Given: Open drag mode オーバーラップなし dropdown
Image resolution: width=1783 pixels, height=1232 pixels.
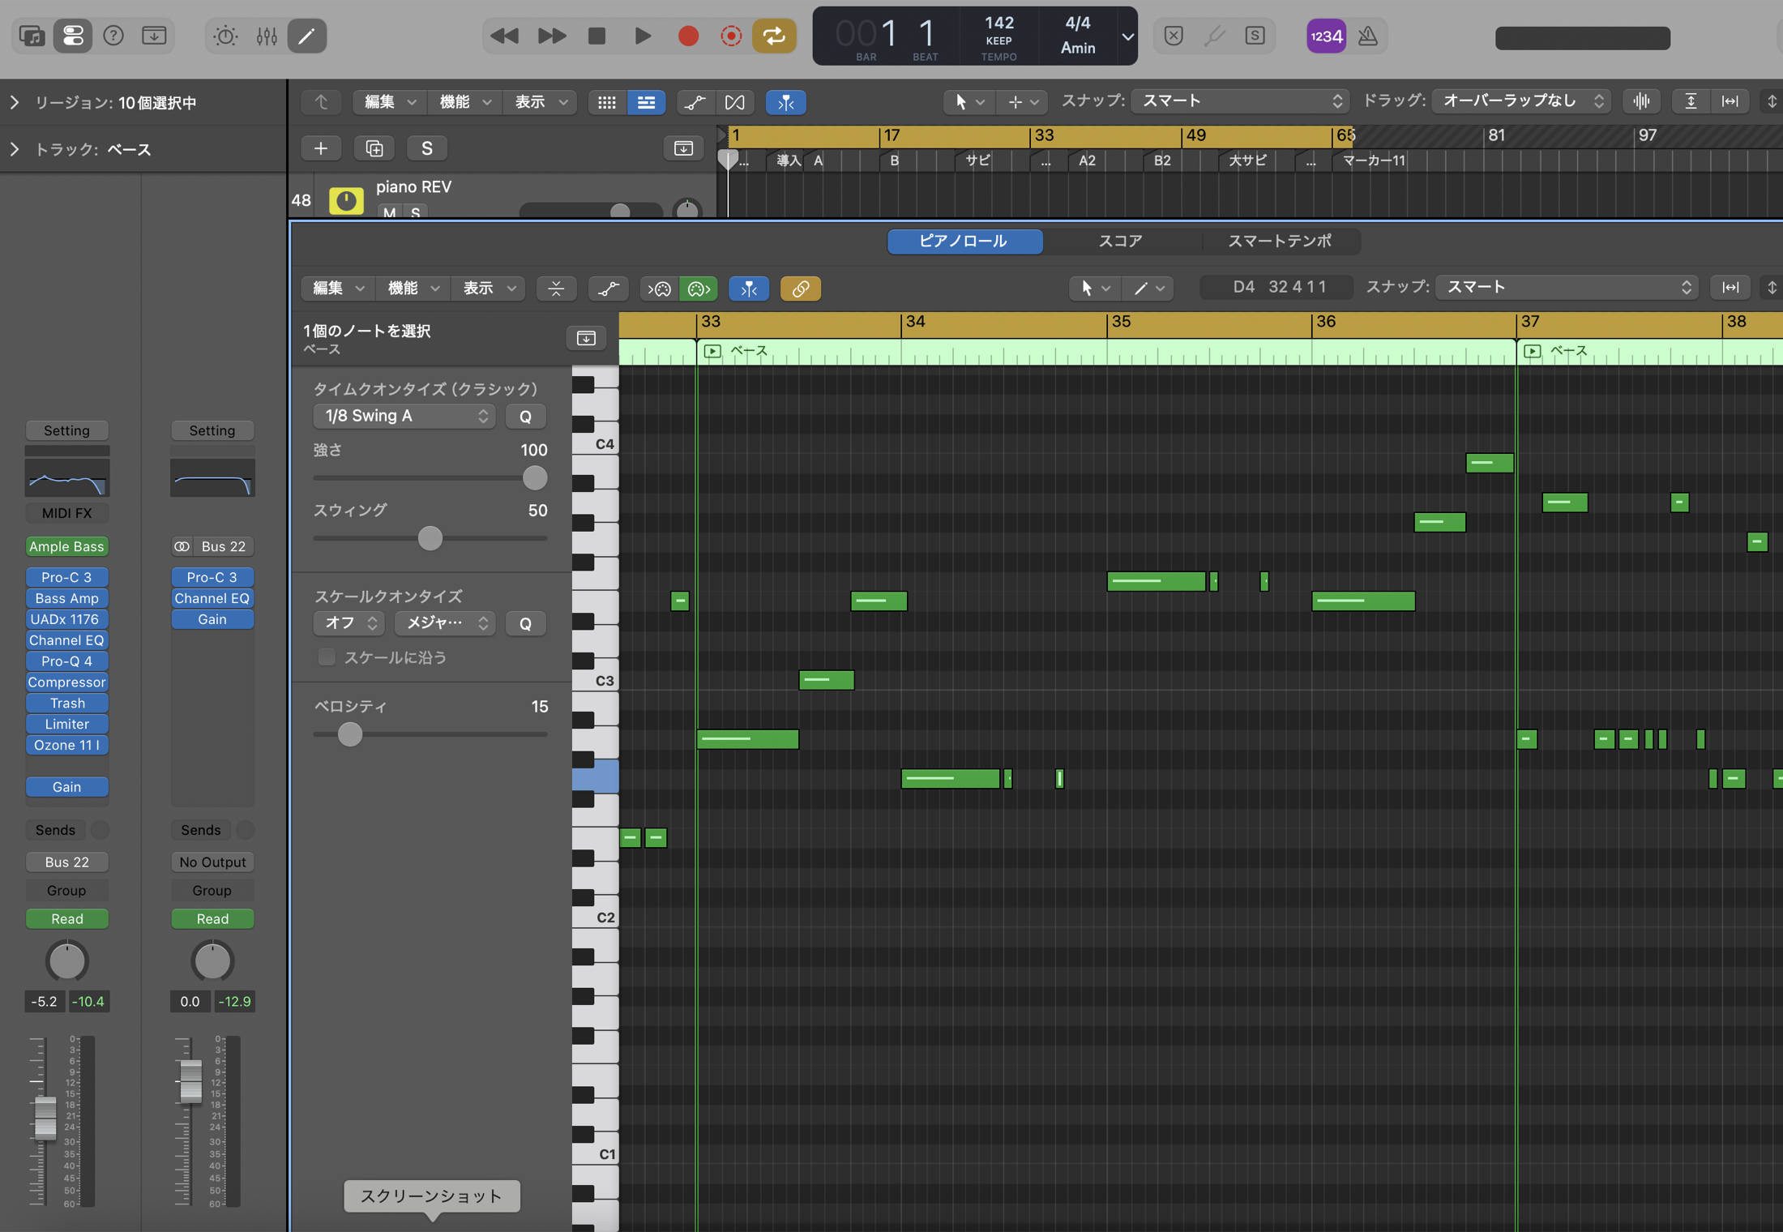Looking at the screenshot, I should (1521, 101).
